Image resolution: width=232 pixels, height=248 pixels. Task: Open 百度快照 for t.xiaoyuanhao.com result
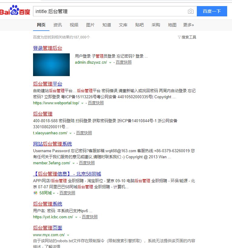click(x=84, y=133)
